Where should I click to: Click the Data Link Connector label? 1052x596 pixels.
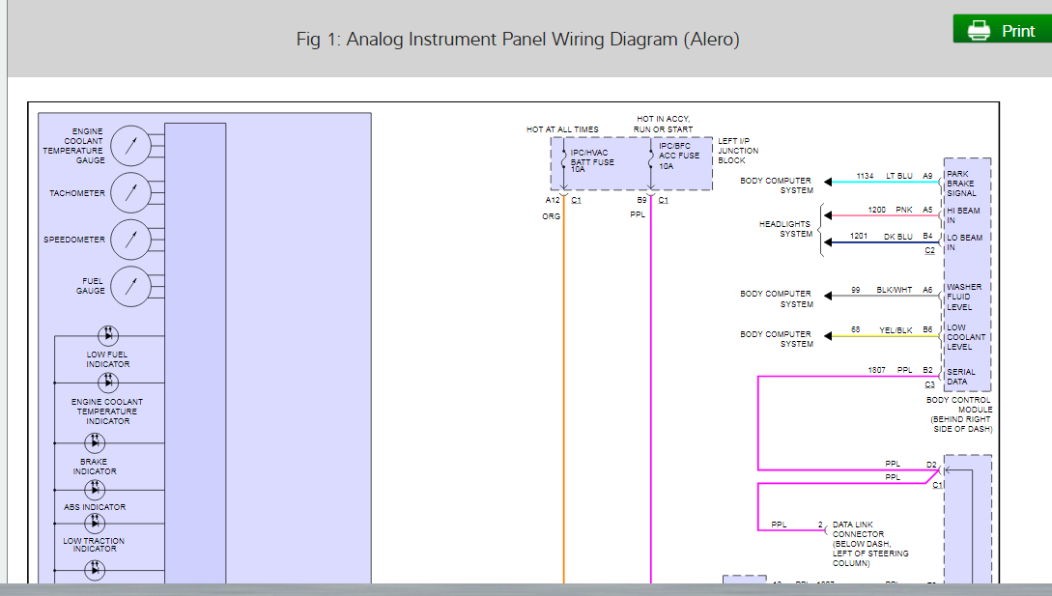(870, 544)
